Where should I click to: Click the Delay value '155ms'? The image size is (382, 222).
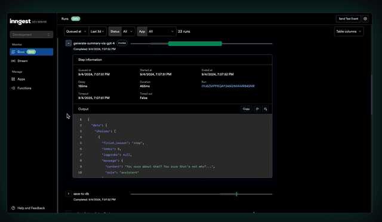(82, 87)
